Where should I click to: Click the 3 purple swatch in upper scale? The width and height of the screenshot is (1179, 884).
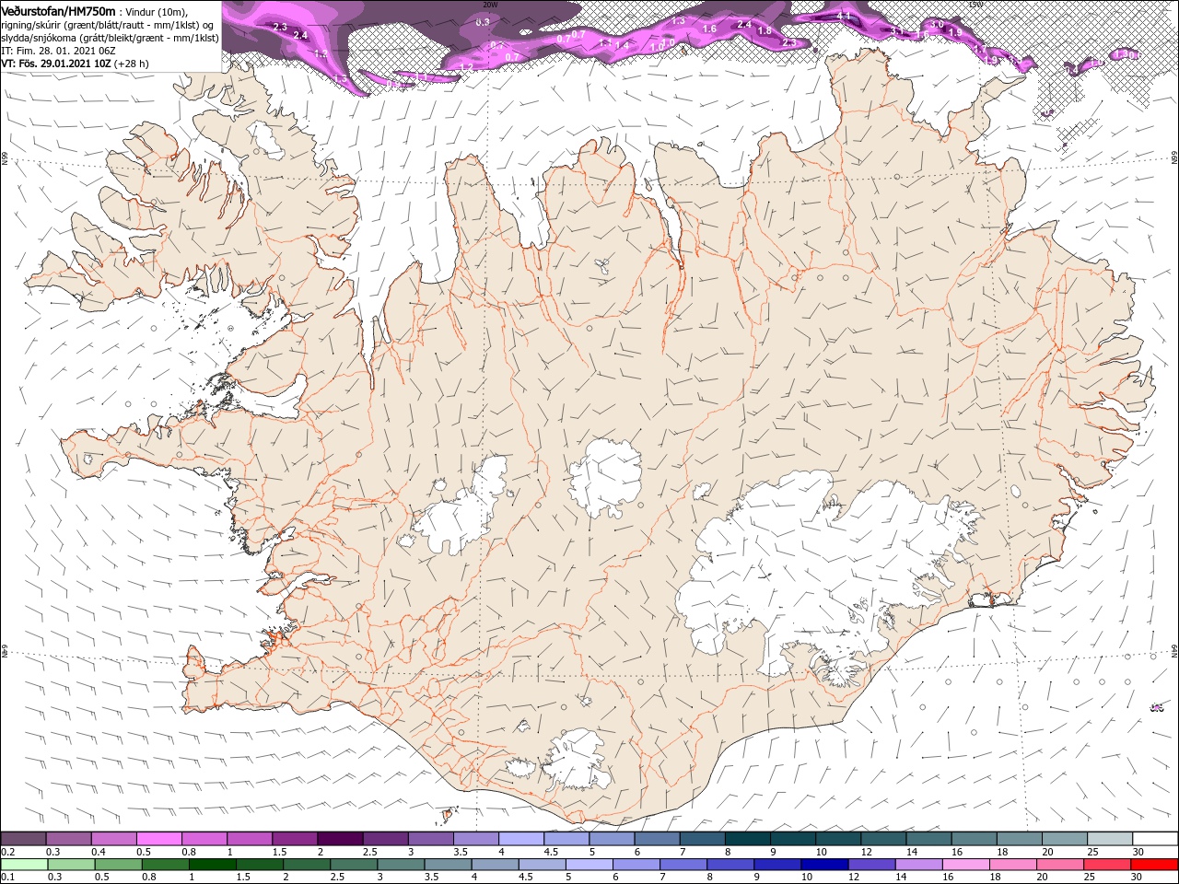point(431,839)
